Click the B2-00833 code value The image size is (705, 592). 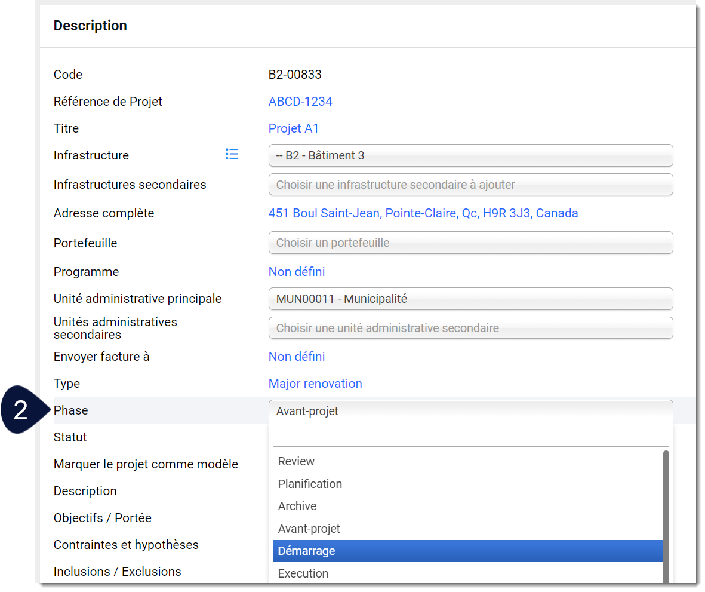point(295,75)
